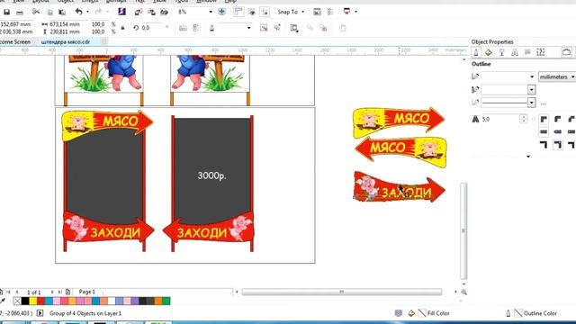Click the Mirror Horizontally icon
Viewport: 576px width, 324px height.
[x=183, y=28]
